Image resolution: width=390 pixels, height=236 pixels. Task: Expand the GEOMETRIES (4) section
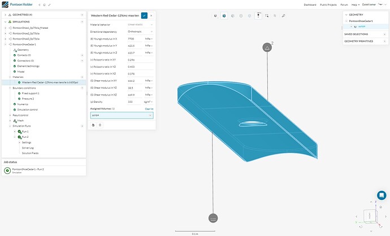(x=5, y=15)
